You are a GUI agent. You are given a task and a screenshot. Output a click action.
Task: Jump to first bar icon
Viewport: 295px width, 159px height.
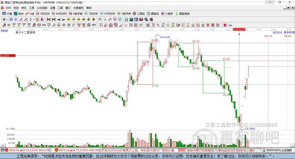point(48,20)
